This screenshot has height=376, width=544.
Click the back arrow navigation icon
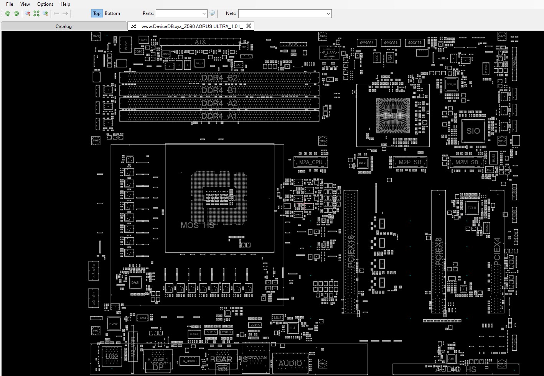point(56,13)
